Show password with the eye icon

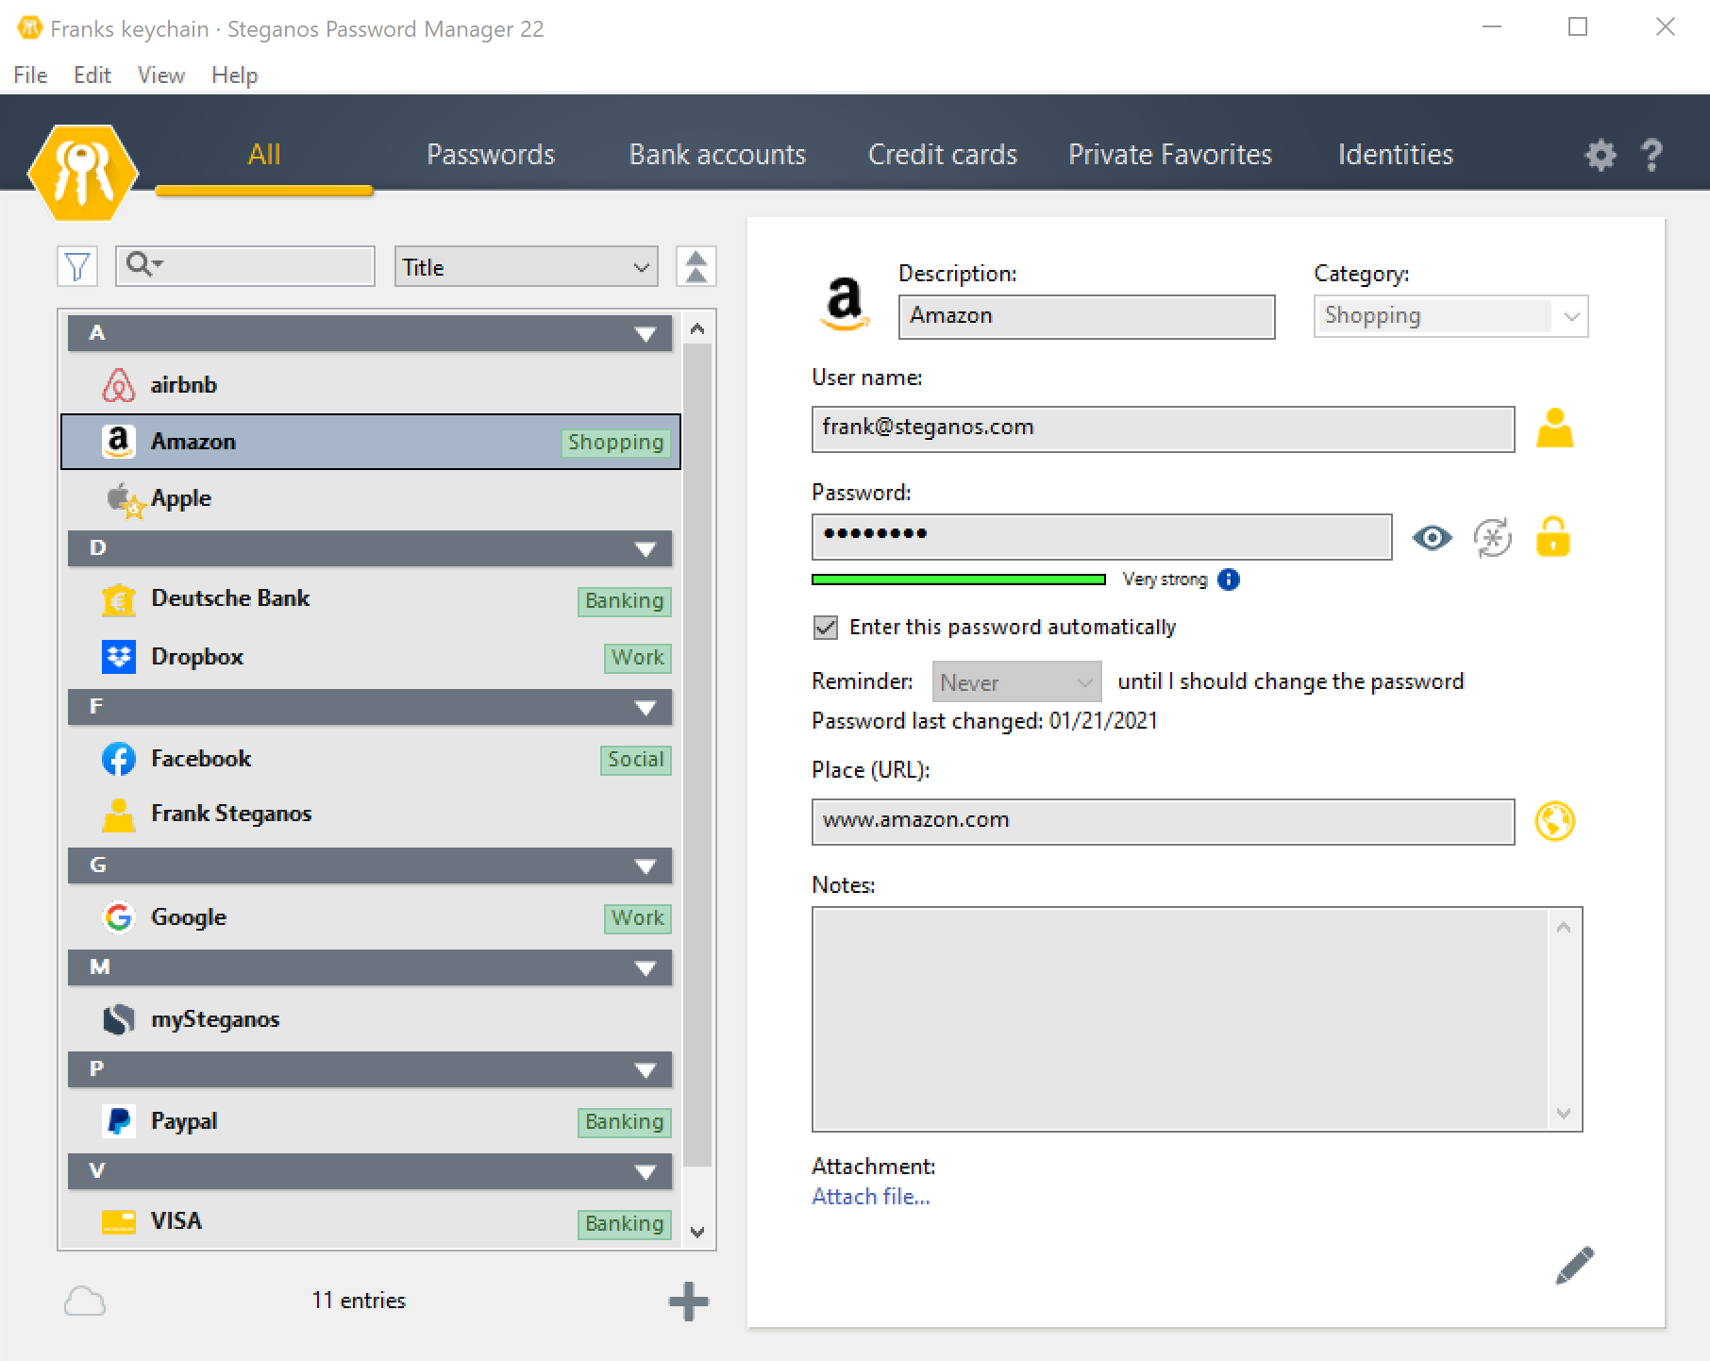1432,538
